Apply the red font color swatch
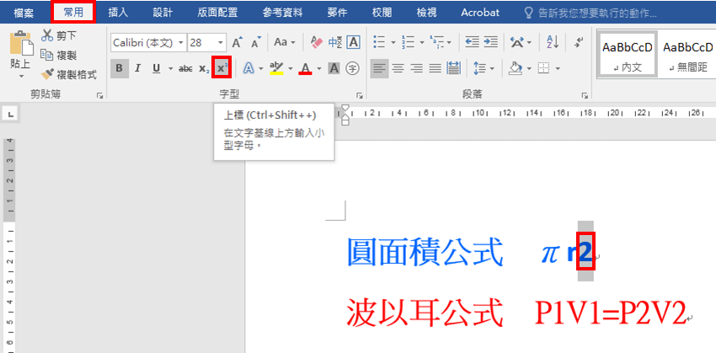Viewport: 716px width, 353px height. pyautogui.click(x=305, y=68)
